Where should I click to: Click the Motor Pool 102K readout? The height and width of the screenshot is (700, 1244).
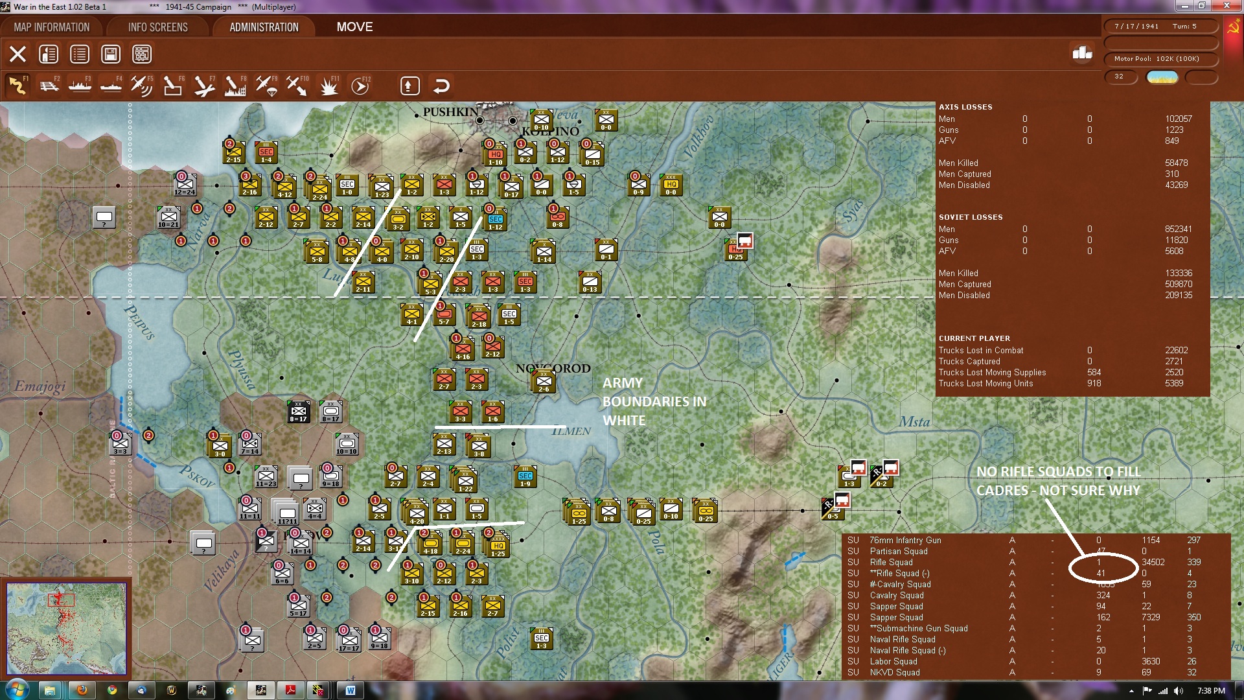pos(1160,59)
